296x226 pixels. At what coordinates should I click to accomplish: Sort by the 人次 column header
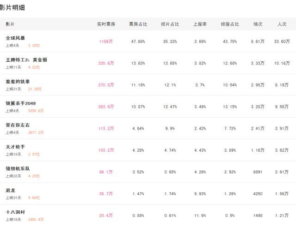282,24
